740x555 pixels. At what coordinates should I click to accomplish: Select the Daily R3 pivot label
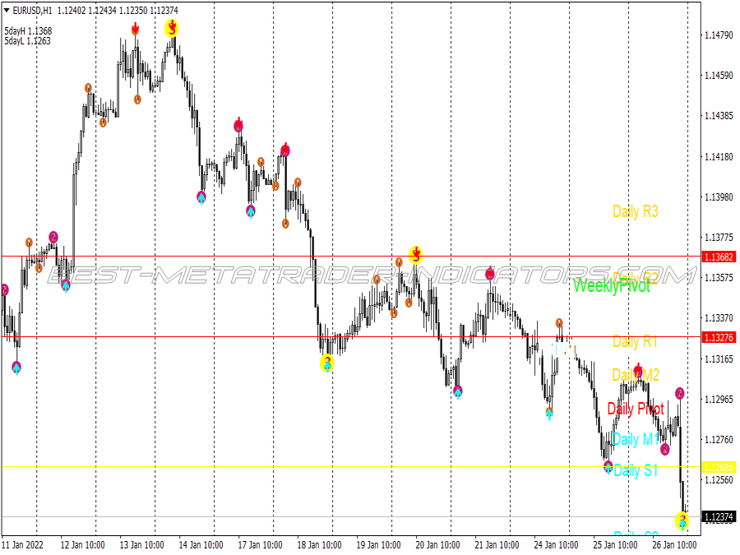point(636,211)
